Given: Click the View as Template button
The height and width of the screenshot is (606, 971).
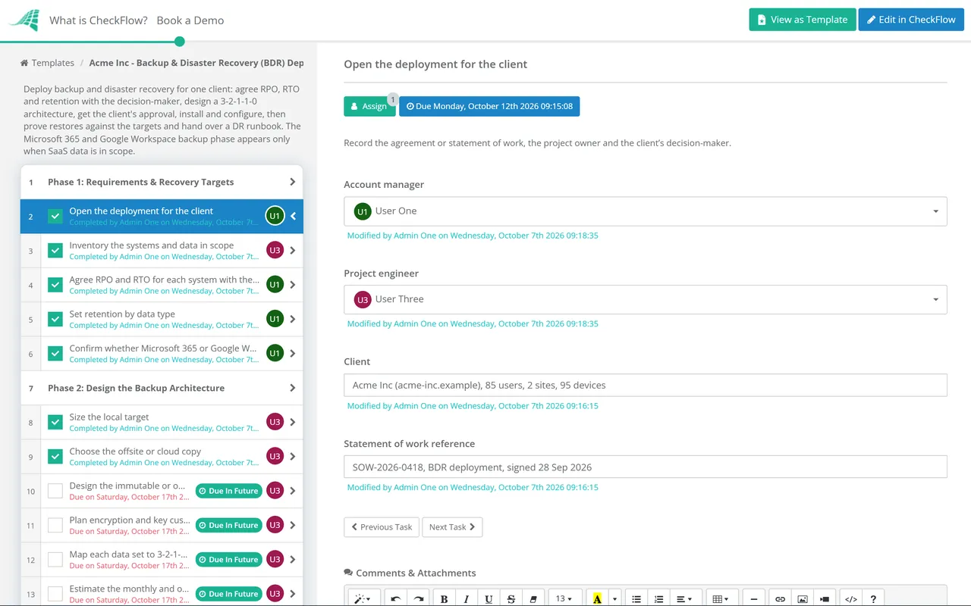Looking at the screenshot, I should tap(803, 20).
